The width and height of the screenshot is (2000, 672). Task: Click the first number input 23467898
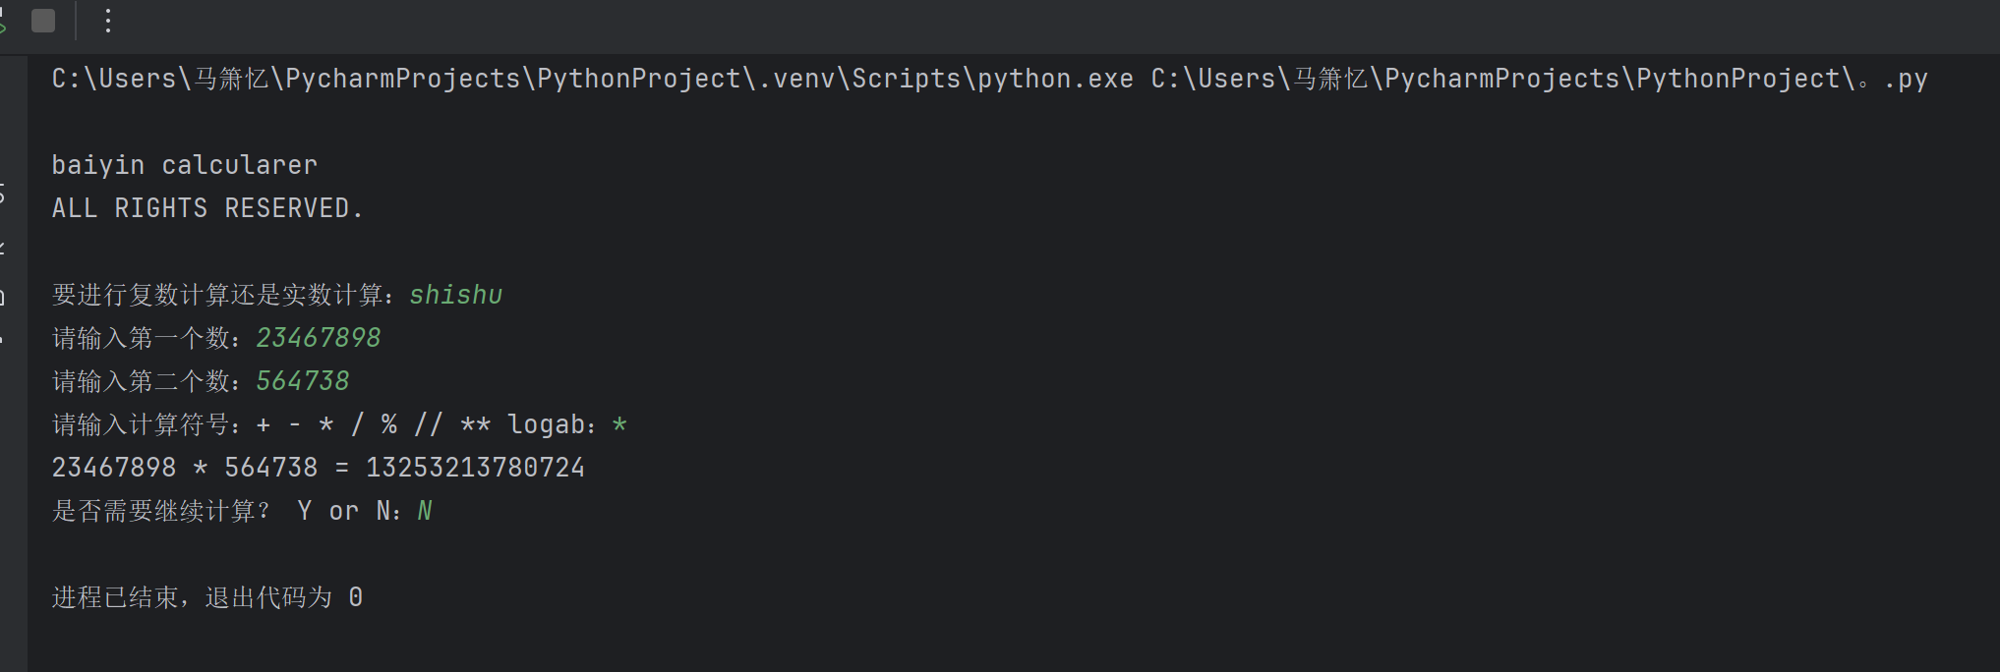pos(318,338)
